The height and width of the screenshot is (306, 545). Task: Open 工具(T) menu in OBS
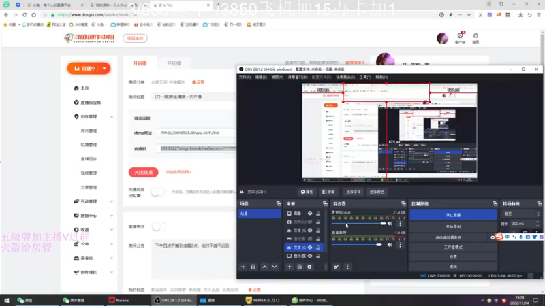[365, 78]
